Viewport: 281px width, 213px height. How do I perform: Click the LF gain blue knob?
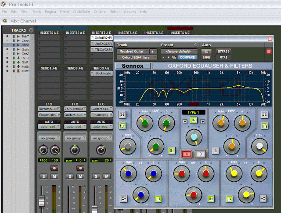pos(141,195)
